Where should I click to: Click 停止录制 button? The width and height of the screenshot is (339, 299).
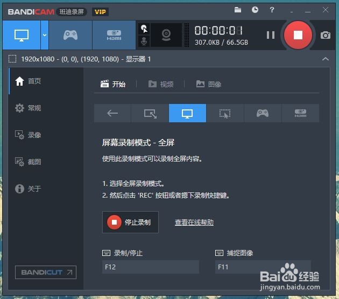click(130, 222)
